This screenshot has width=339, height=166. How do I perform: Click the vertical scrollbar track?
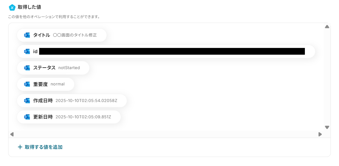tap(327, 77)
